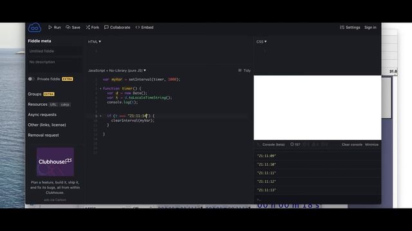Select the URL resource option

tap(53, 105)
